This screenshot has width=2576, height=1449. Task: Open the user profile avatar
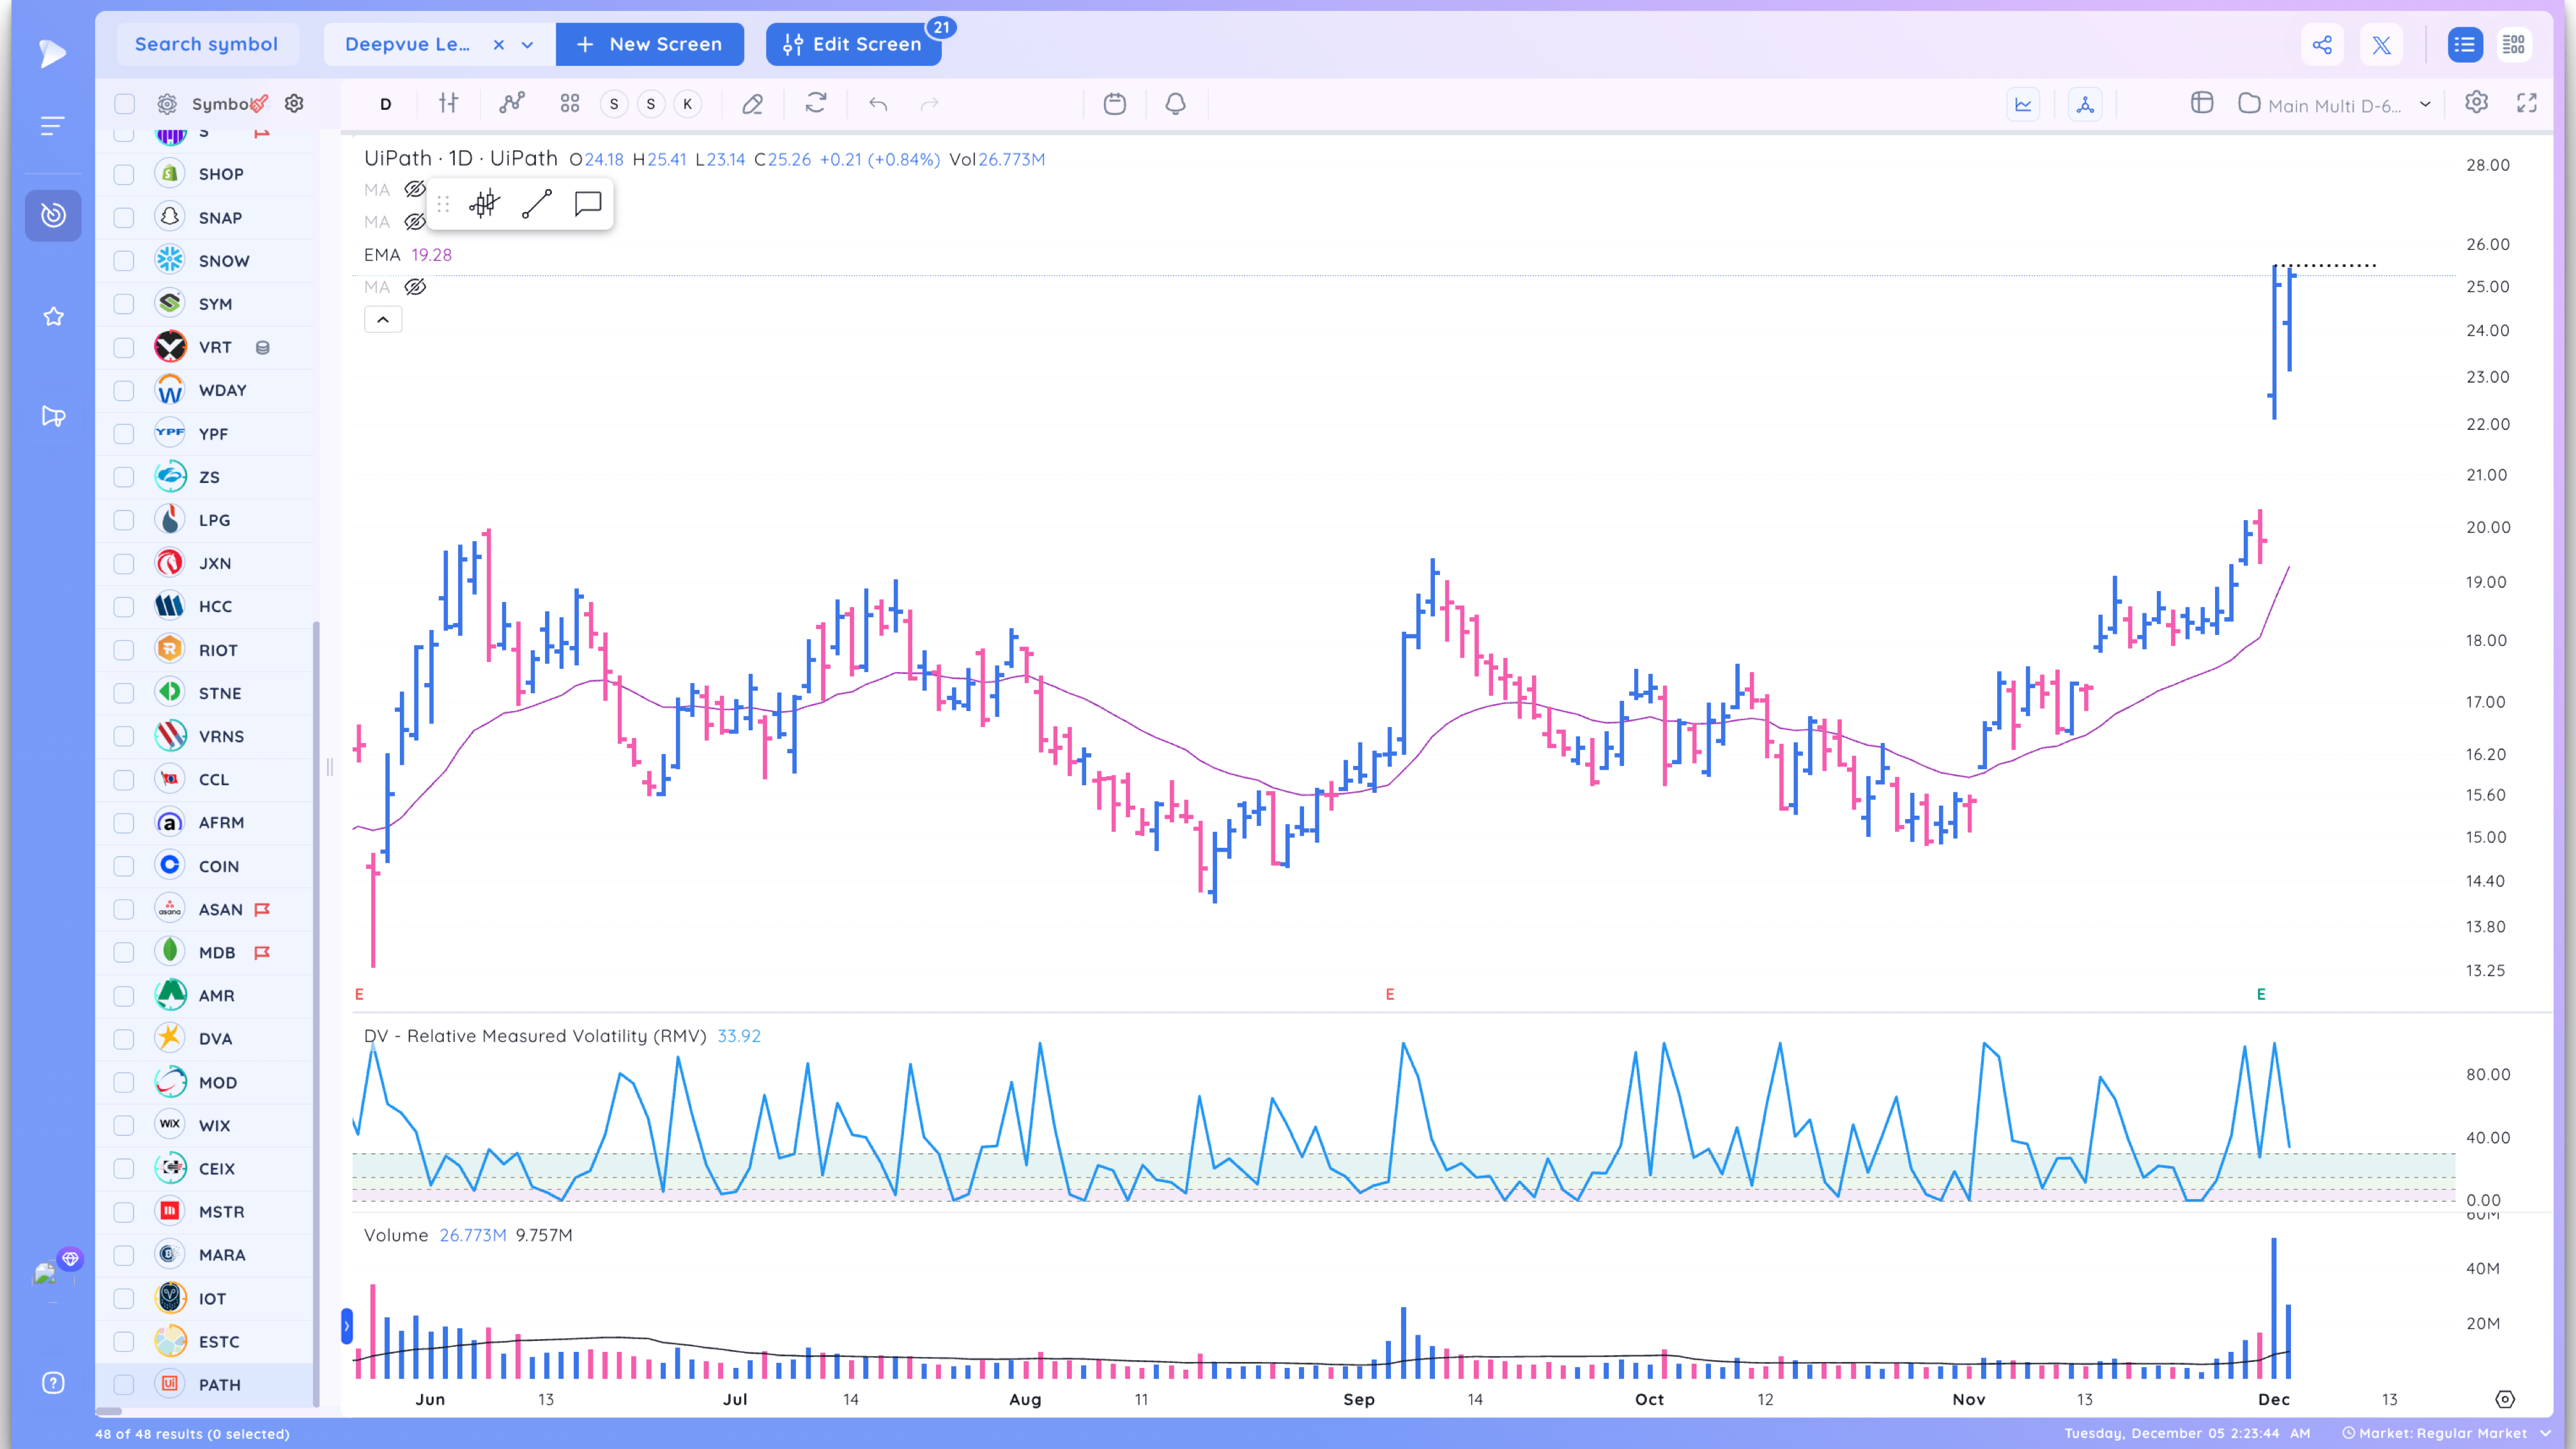click(x=46, y=1274)
